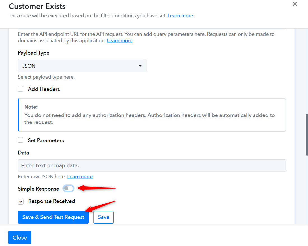Screen dimensions: 308x246
Task: Tick the Add Headers checkbox
Action: (20, 89)
